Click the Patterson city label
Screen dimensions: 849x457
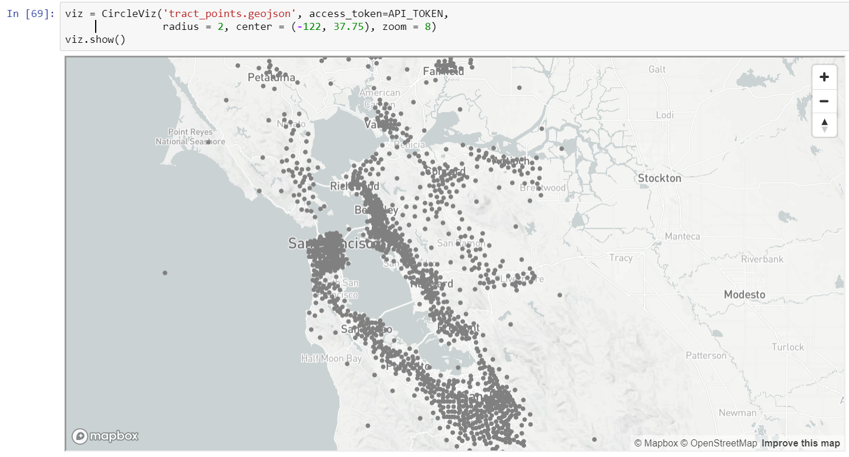pyautogui.click(x=706, y=355)
